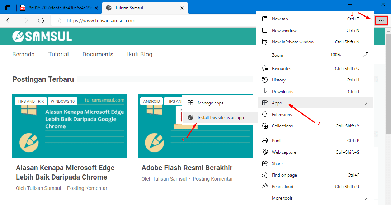This screenshot has width=391, height=205.
Task: Click Install this site as an app
Action: tap(220, 118)
